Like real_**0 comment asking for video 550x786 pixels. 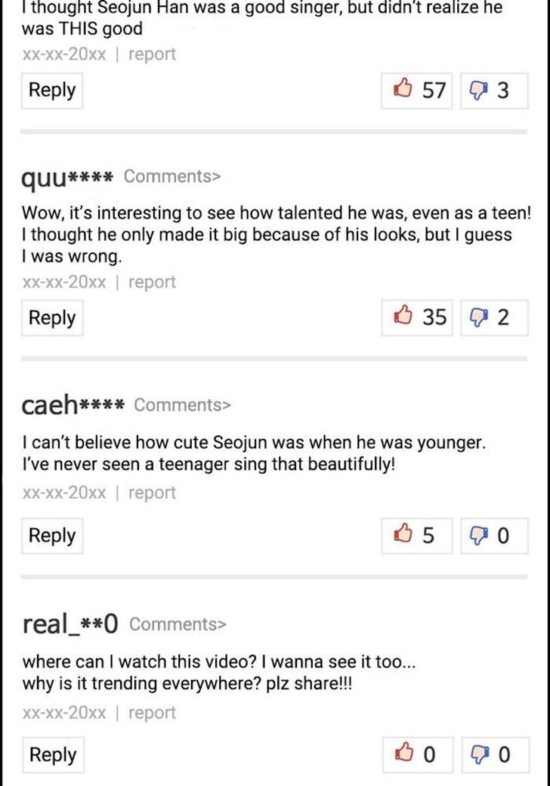[416, 754]
